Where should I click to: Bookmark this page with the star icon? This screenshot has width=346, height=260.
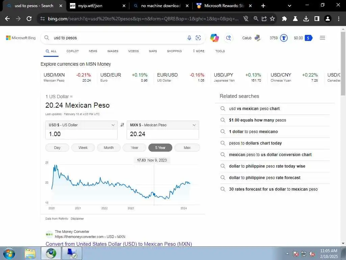273,19
